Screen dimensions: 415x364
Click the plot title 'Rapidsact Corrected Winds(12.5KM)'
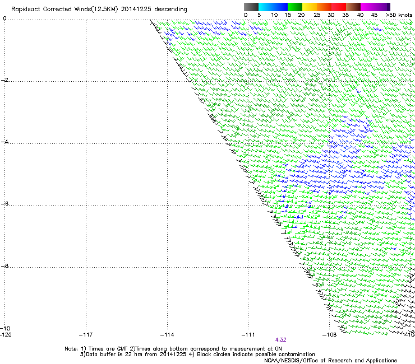pos(64,10)
